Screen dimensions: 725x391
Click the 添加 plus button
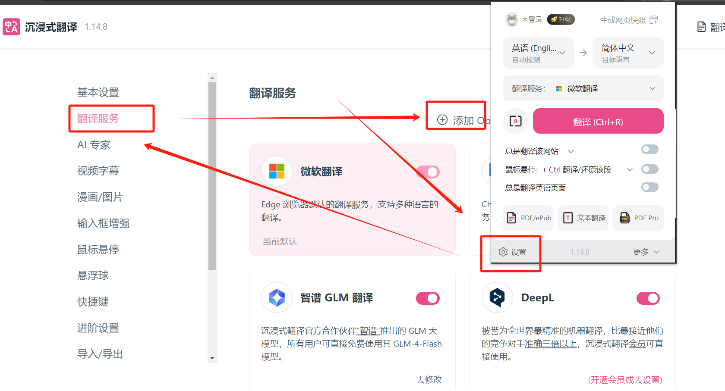coord(442,120)
